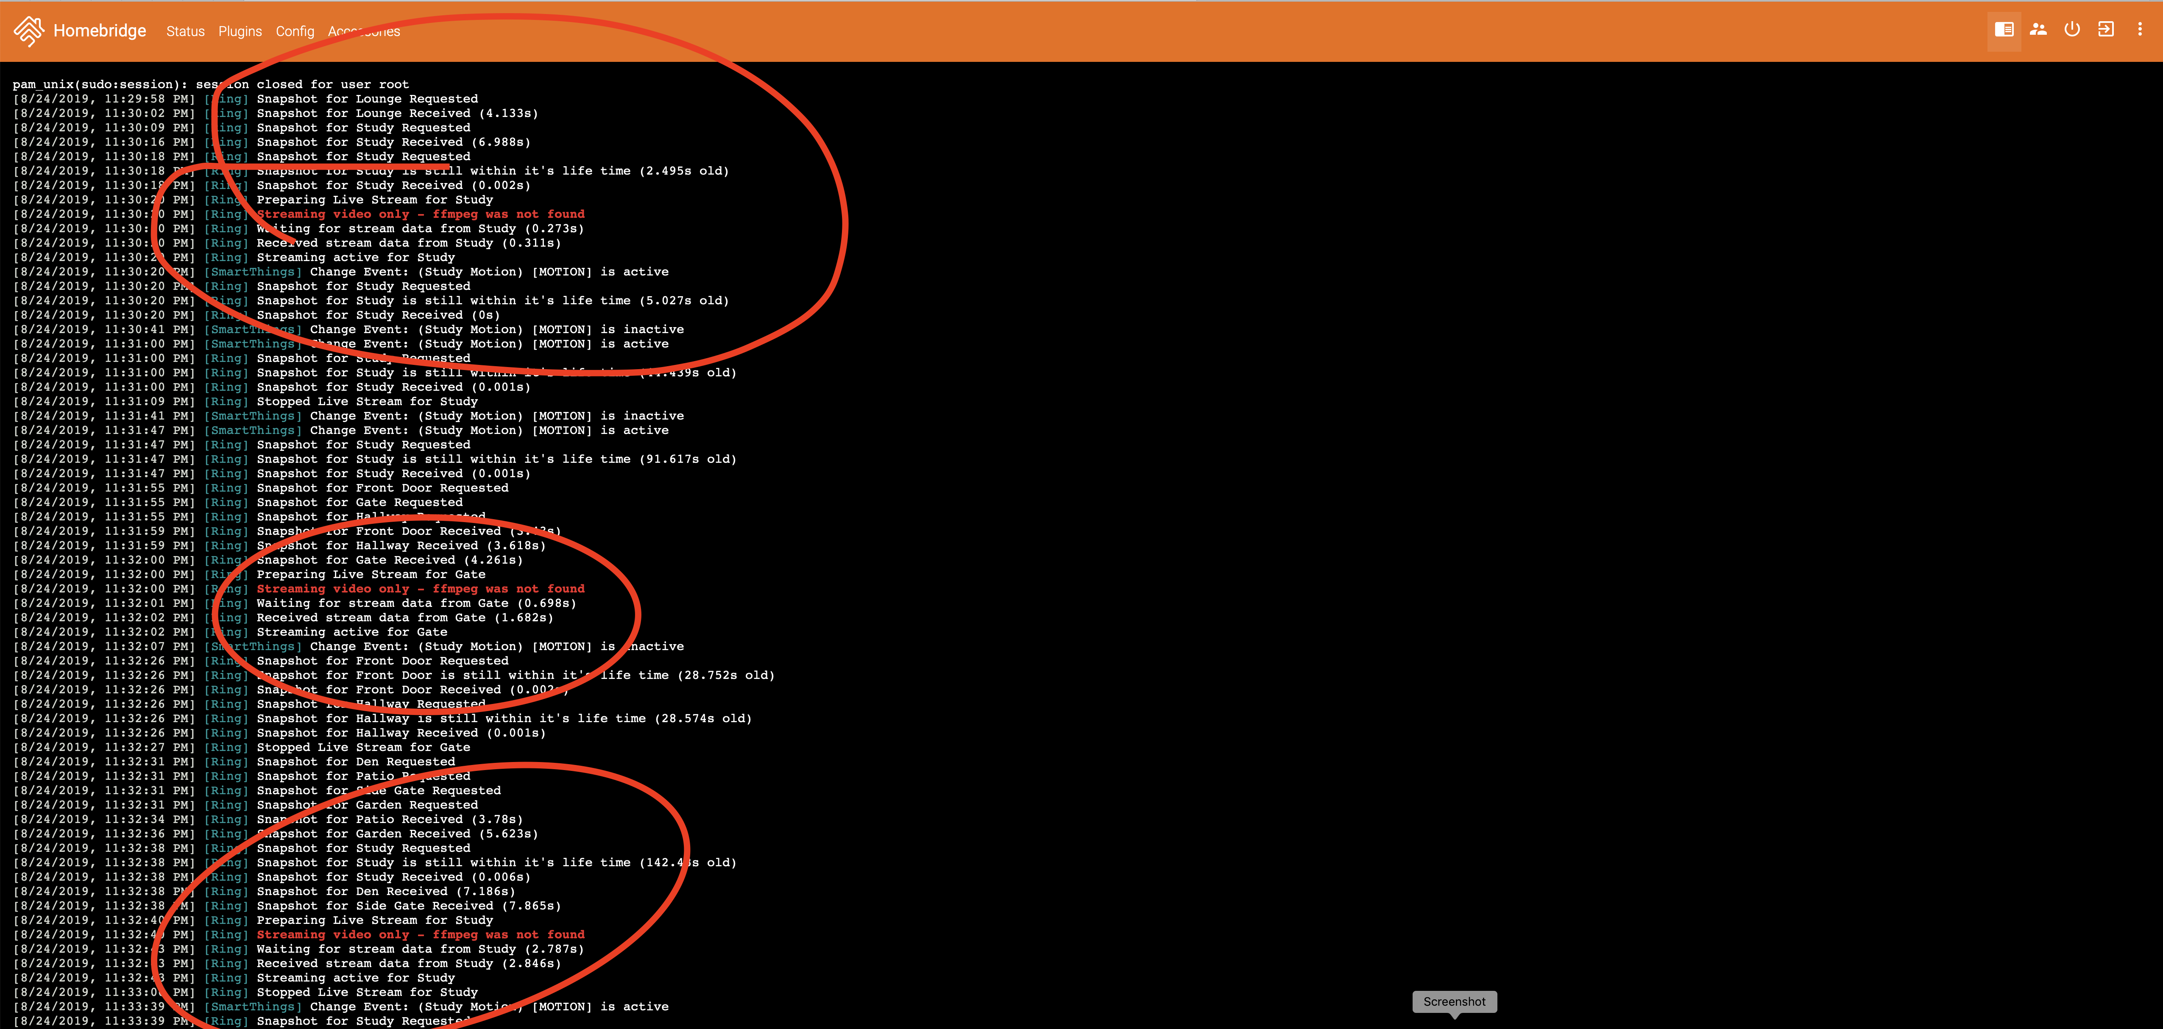Select 'Snapshot for Gate Received (4.261s)' line

point(268,561)
